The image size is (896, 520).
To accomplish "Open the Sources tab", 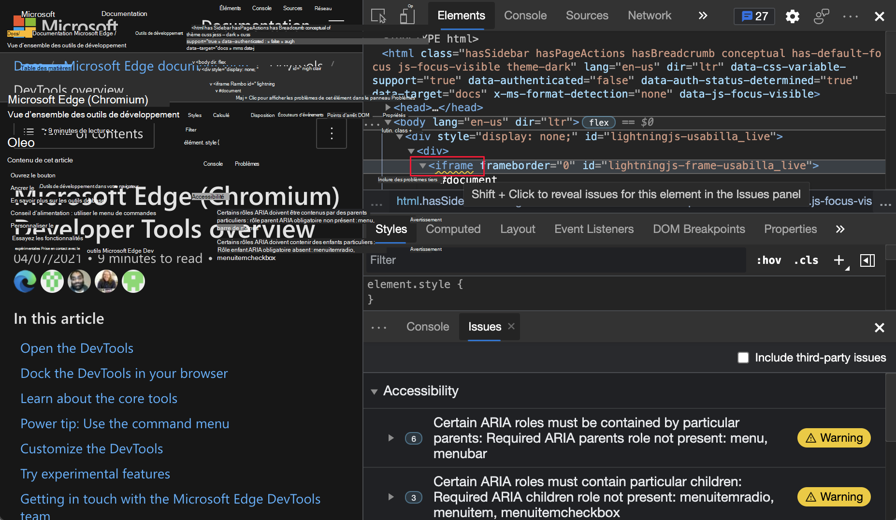I will pyautogui.click(x=587, y=15).
